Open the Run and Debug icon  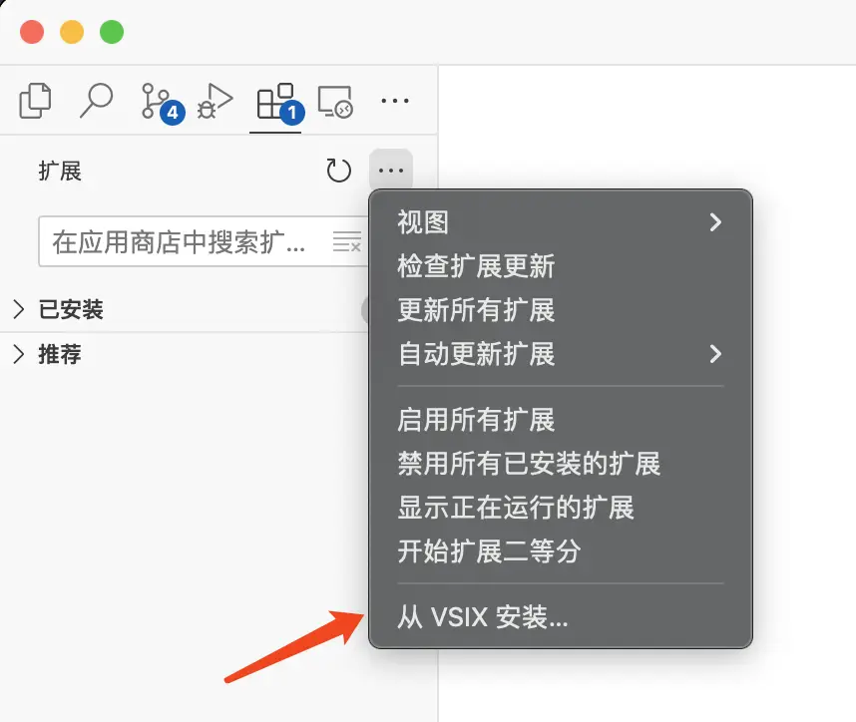[x=214, y=101]
